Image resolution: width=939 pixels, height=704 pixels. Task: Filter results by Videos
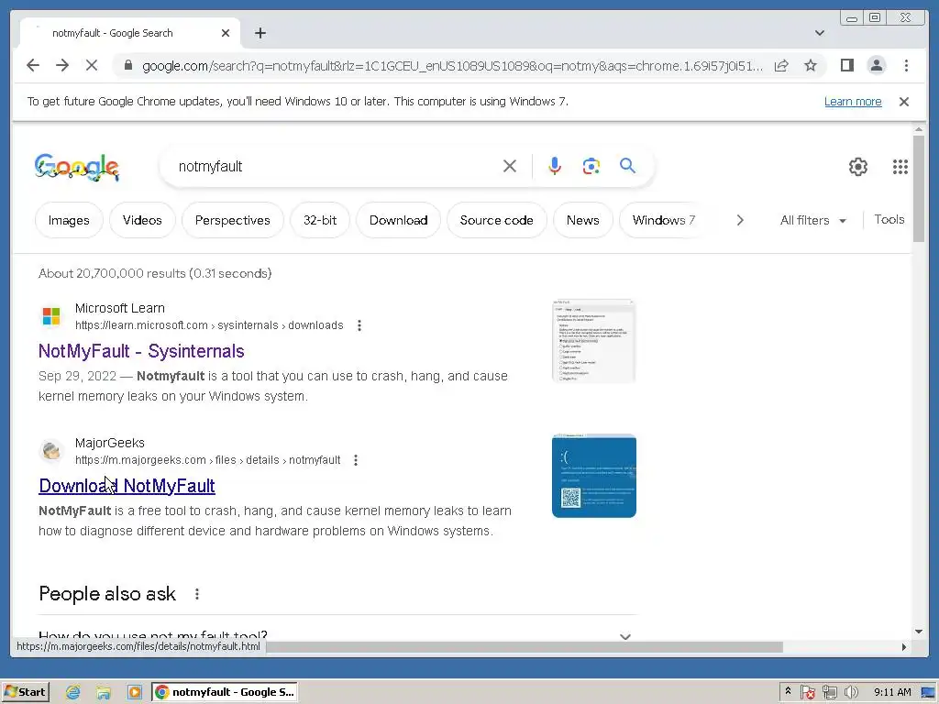pyautogui.click(x=142, y=220)
